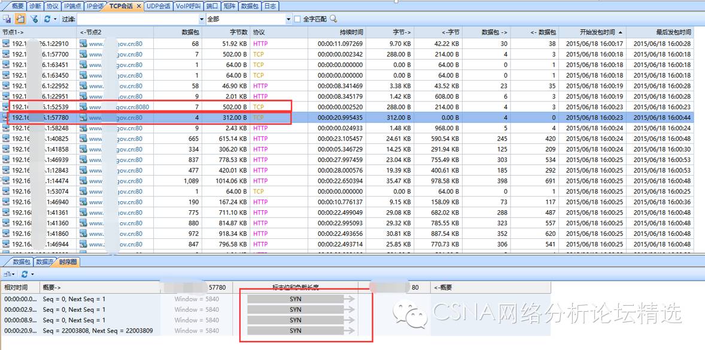Click the node1 host icon in the :58248 row
The height and width of the screenshot is (350, 705).
tap(6, 128)
